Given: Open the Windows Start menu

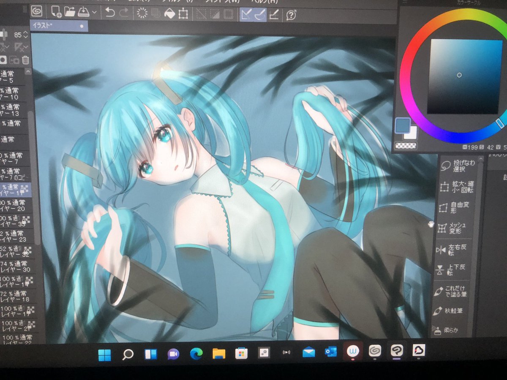Looking at the screenshot, I should (x=104, y=355).
